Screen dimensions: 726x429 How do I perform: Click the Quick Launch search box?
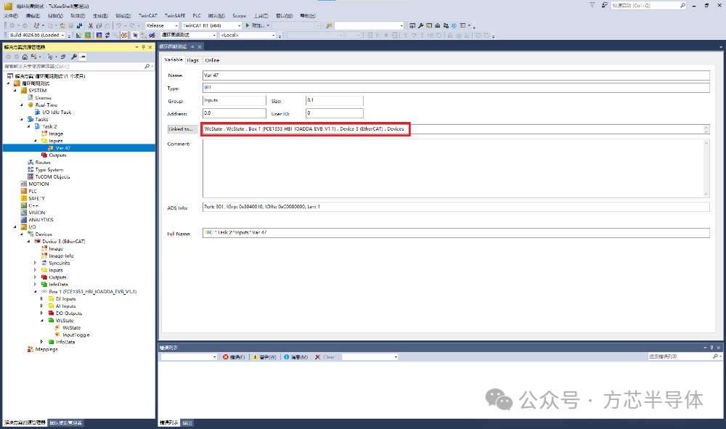click(648, 6)
